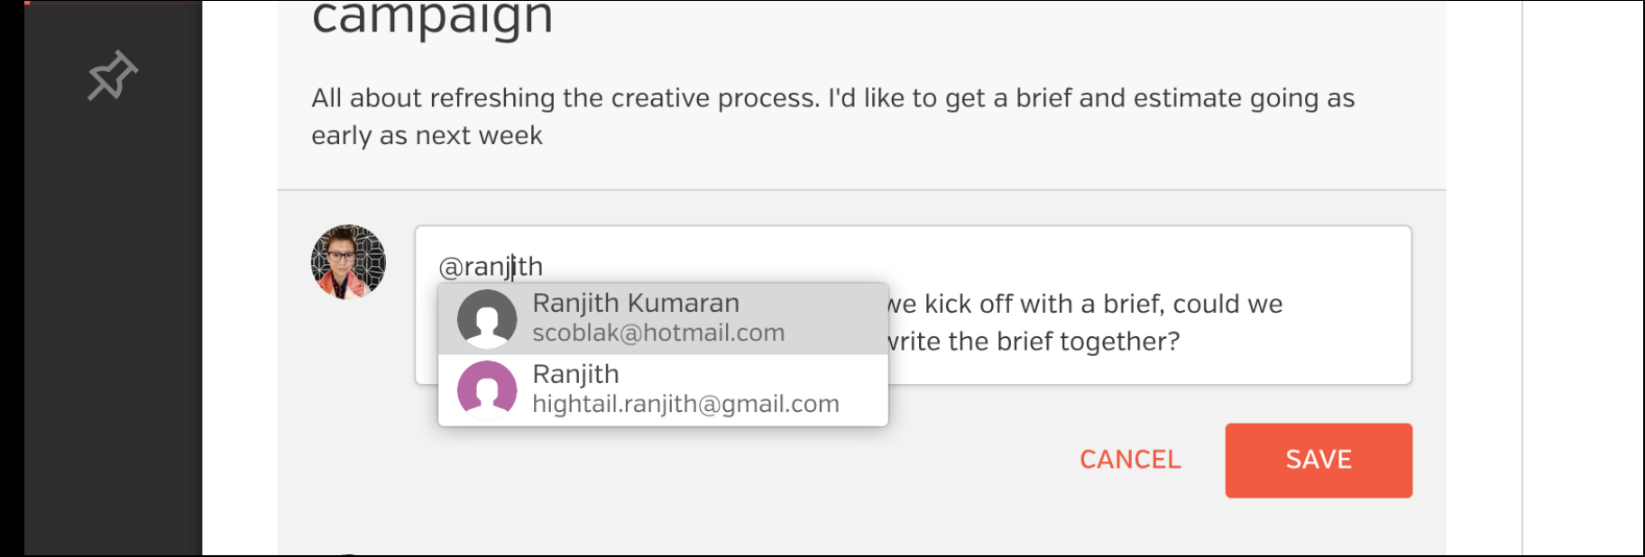This screenshot has width=1645, height=557.
Task: Click after "brief together?" in the comment box
Action: pyautogui.click(x=1183, y=342)
